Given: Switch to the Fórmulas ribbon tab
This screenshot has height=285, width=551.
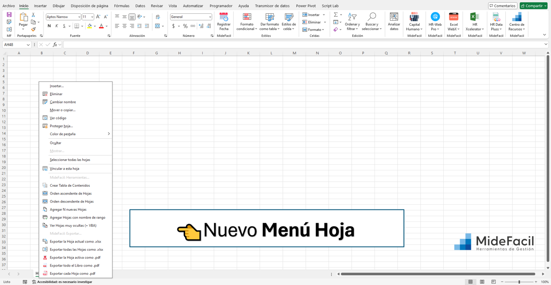Looking at the screenshot, I should pyautogui.click(x=121, y=6).
